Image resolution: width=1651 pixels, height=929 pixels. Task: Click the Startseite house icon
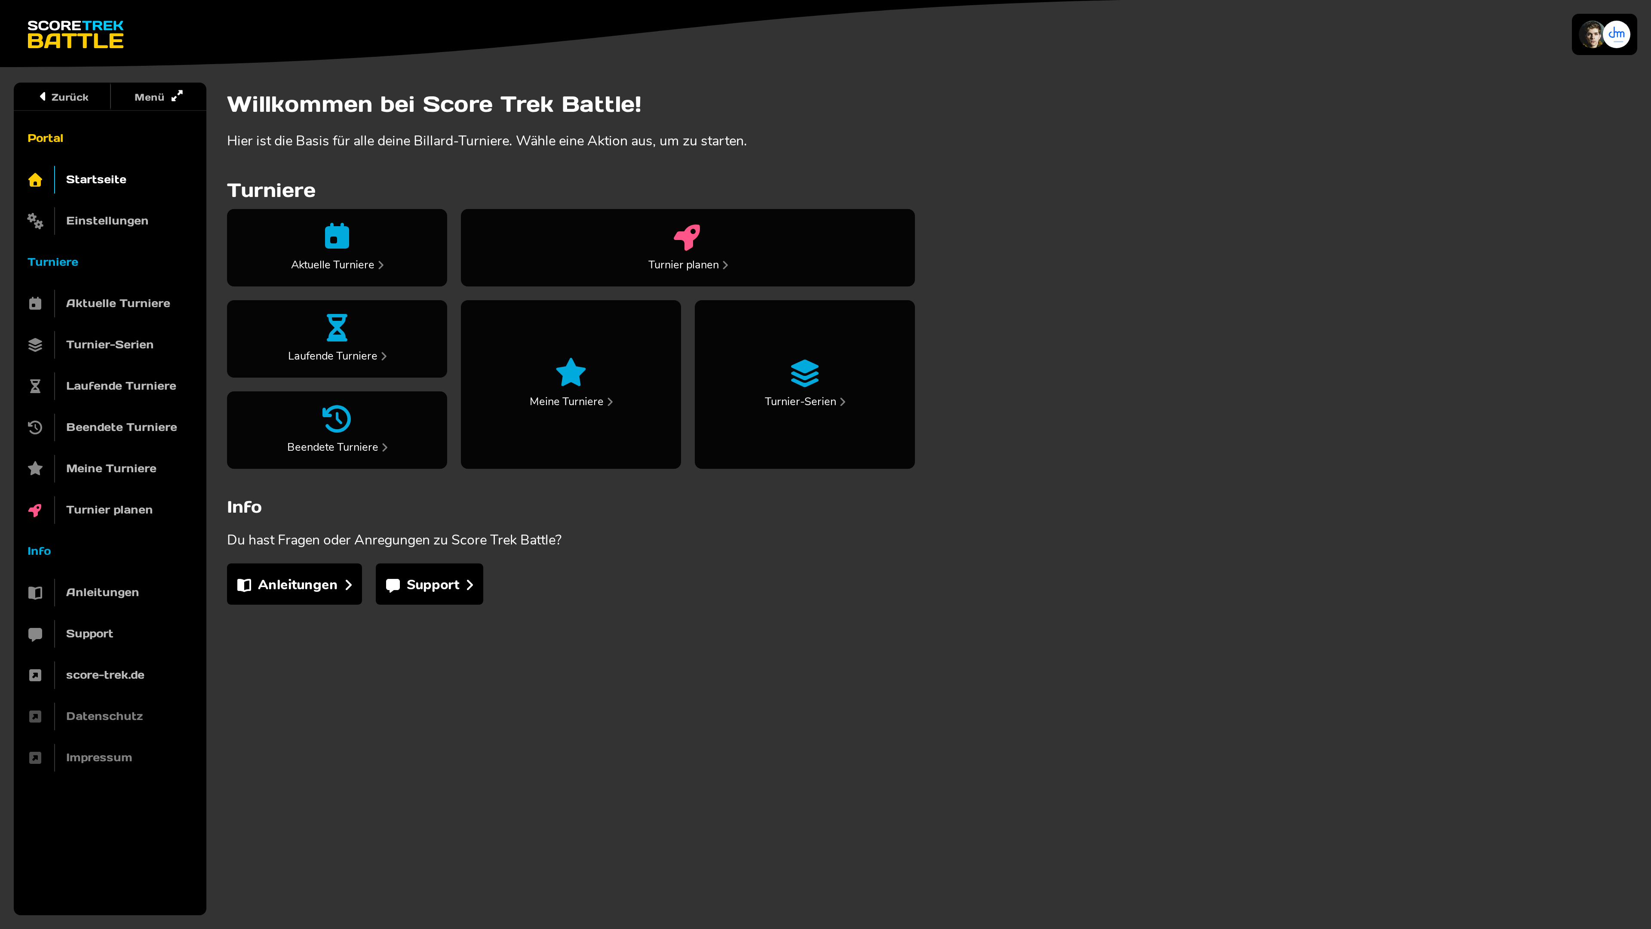pos(35,179)
